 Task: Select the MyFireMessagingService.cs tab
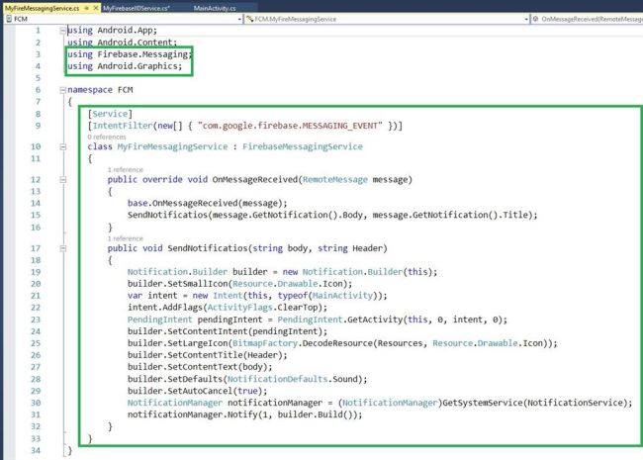42,8
